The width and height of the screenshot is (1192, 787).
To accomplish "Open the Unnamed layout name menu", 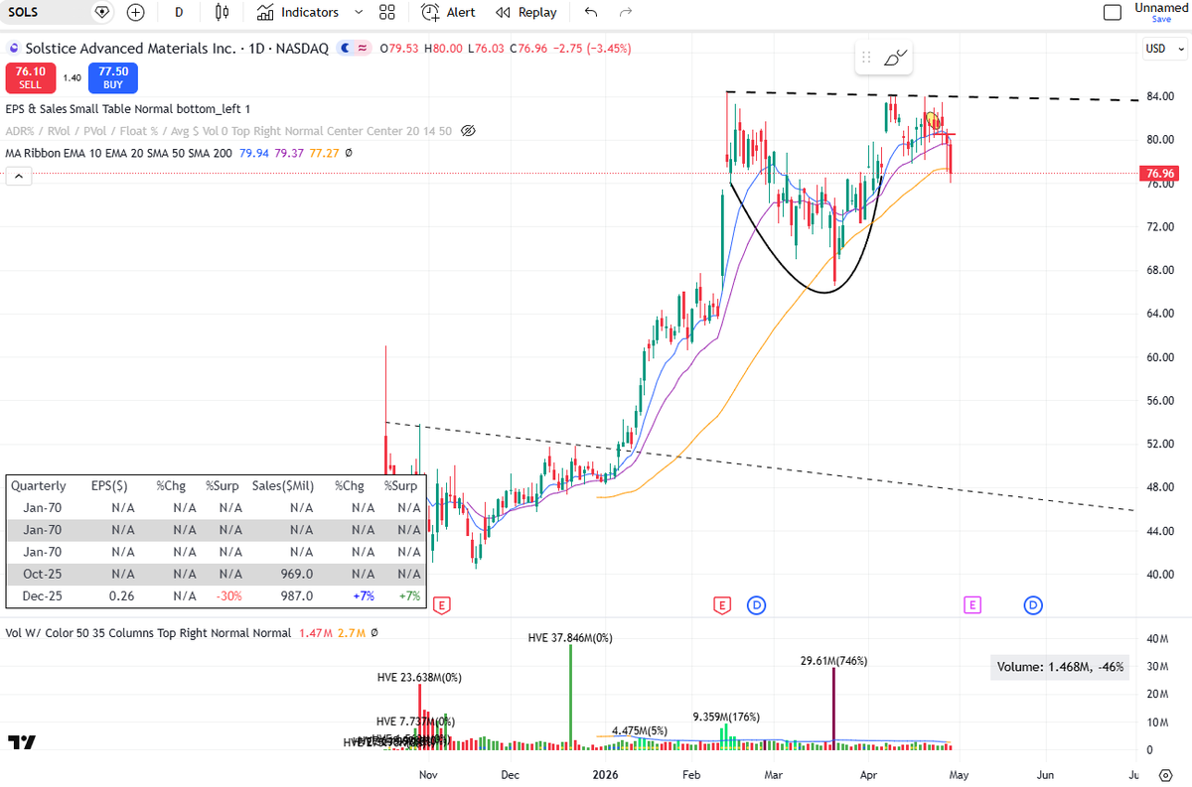I will [x=1161, y=7].
